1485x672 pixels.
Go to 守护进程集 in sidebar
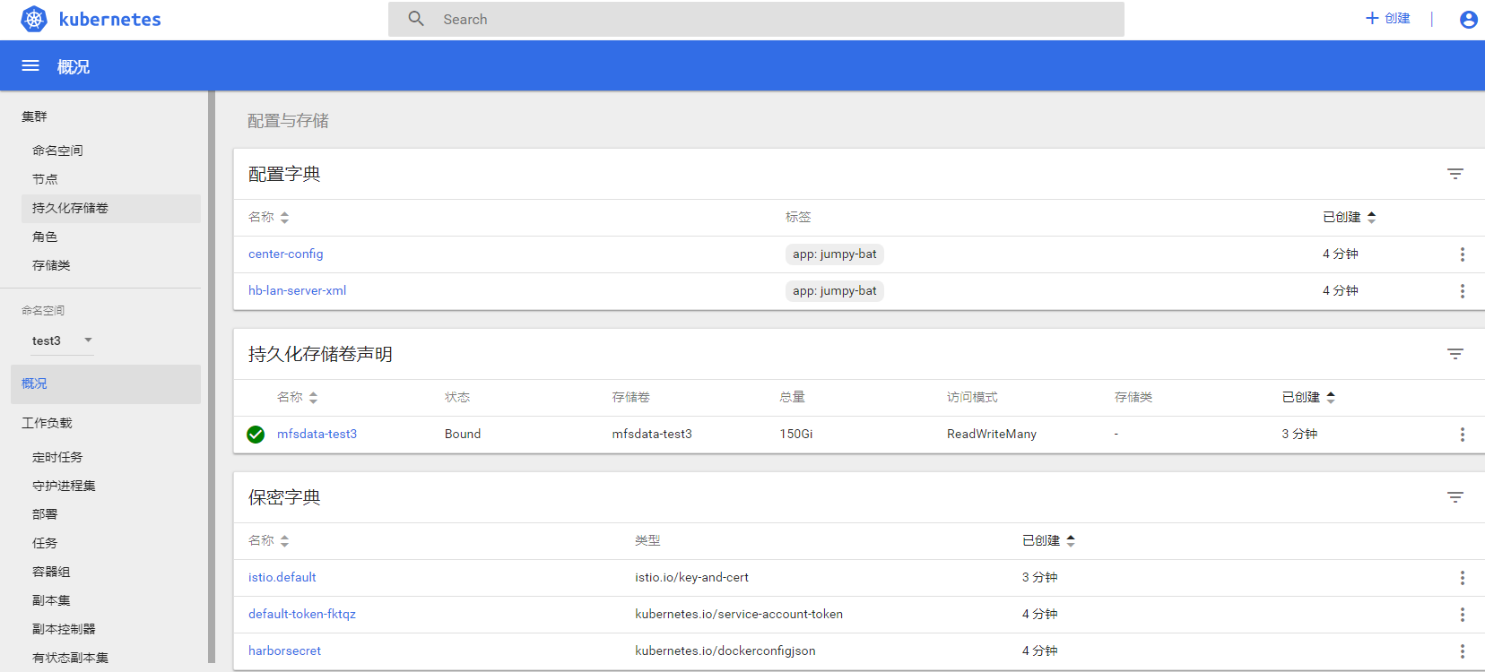64,486
